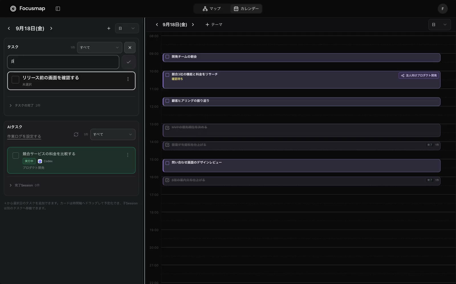Click the 16:00 event 1件 badge

[x=437, y=180]
